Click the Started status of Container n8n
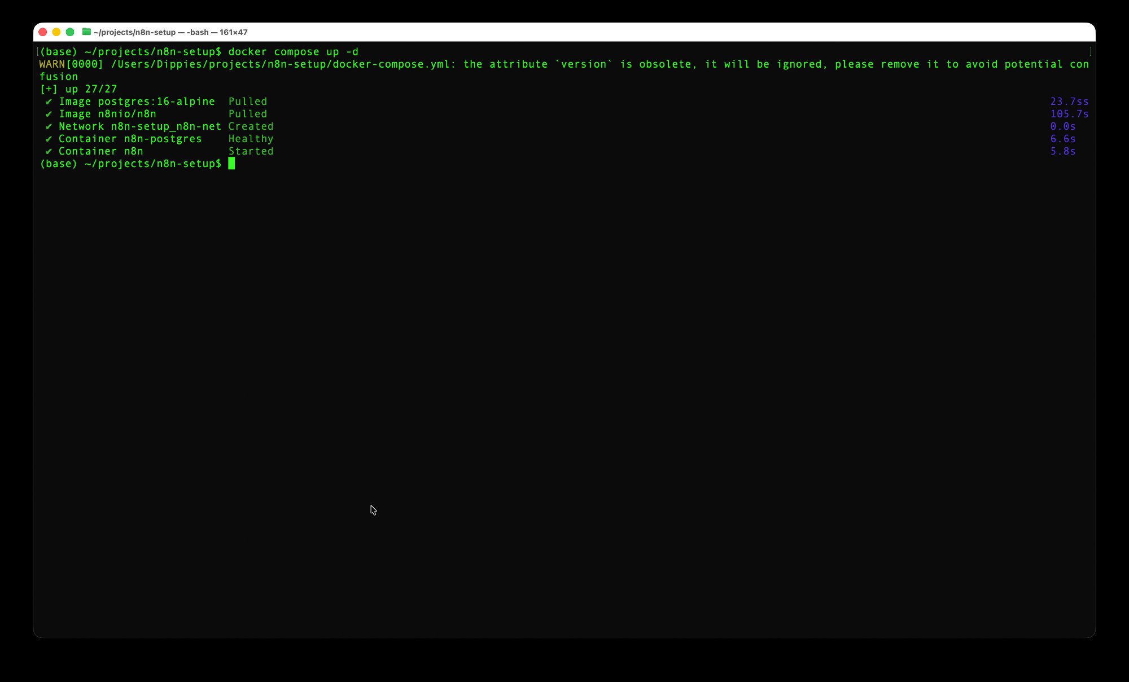Viewport: 1129px width, 682px height. (251, 151)
